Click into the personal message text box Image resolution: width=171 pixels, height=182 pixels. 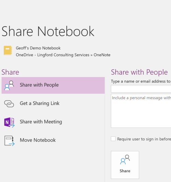(x=141, y=111)
